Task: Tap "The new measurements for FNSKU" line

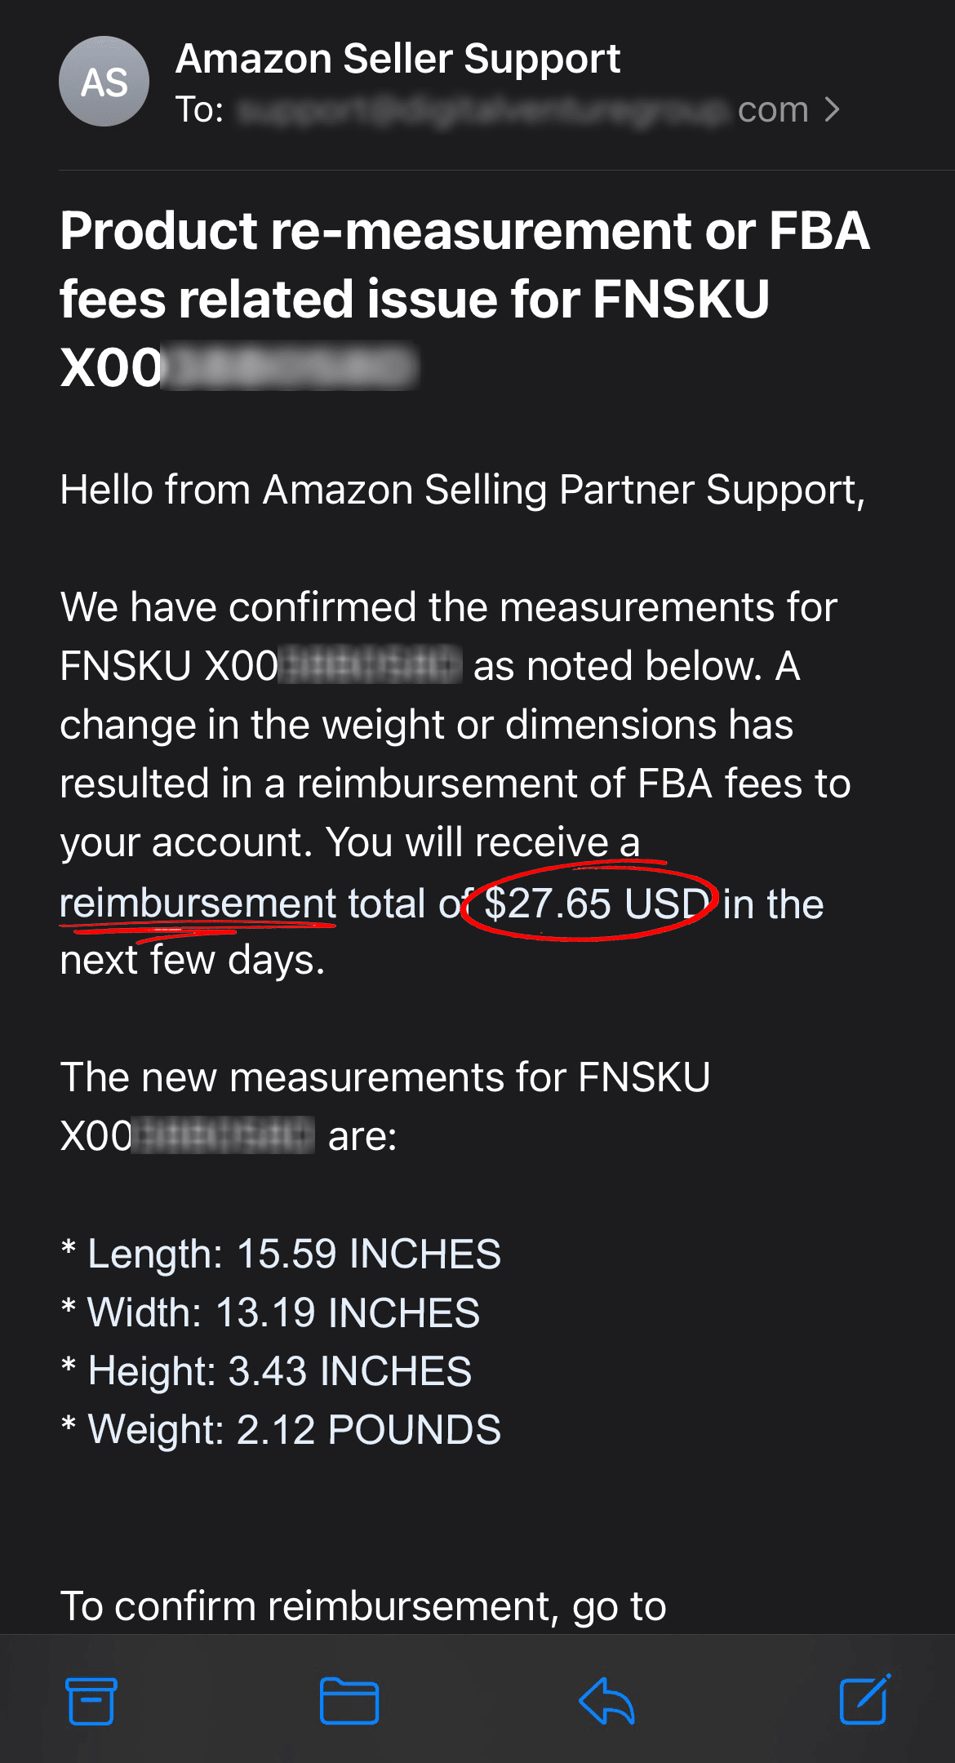Action: pos(385,1077)
